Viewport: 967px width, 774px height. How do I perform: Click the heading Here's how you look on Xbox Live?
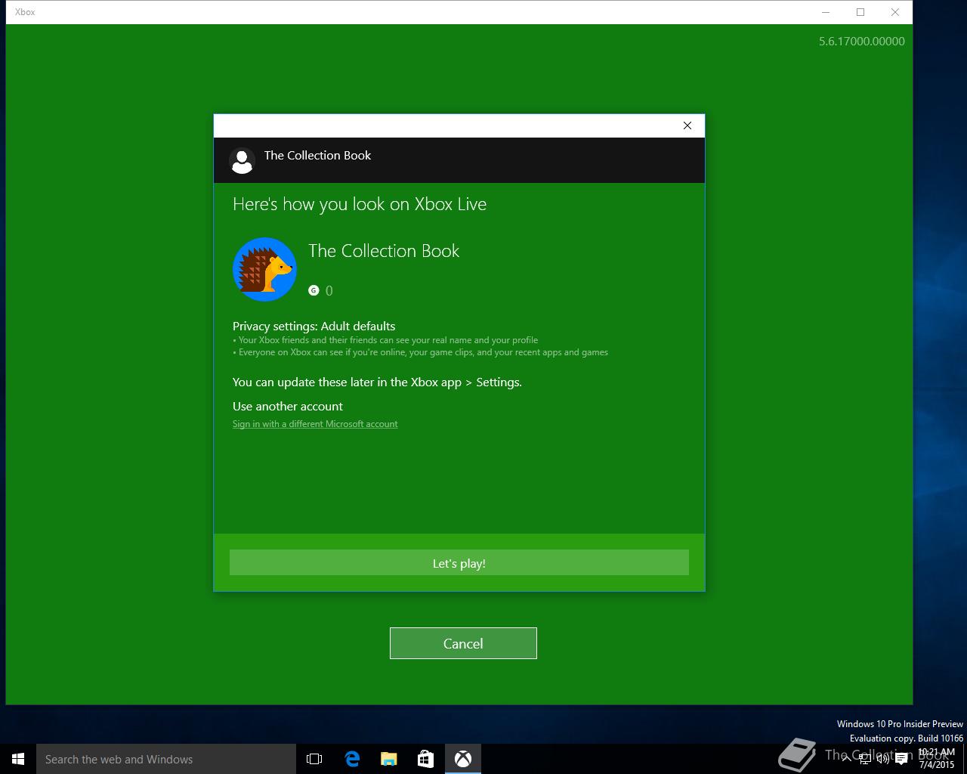[360, 204]
